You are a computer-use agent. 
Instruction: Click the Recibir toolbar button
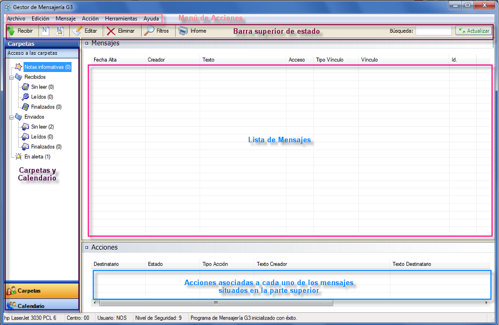(x=20, y=31)
